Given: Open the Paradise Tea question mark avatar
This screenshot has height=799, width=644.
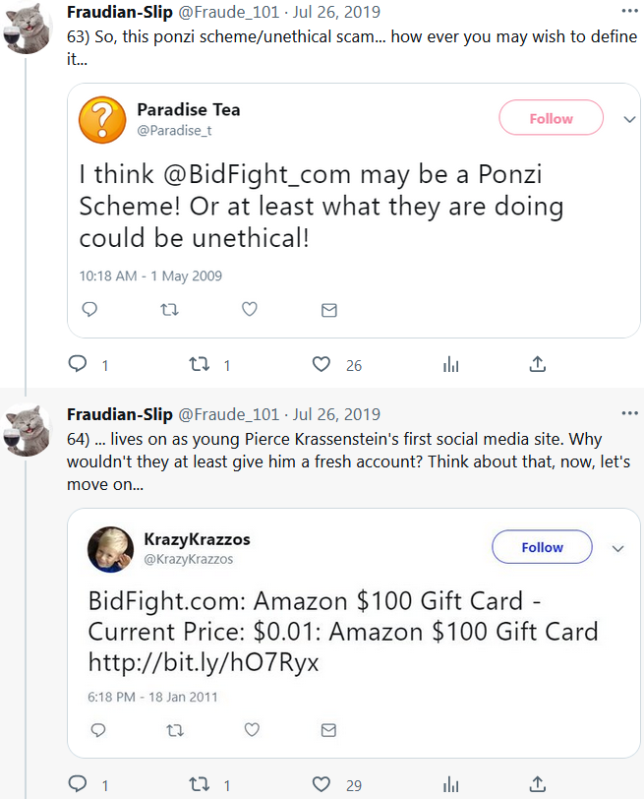Looking at the screenshot, I should [x=102, y=121].
